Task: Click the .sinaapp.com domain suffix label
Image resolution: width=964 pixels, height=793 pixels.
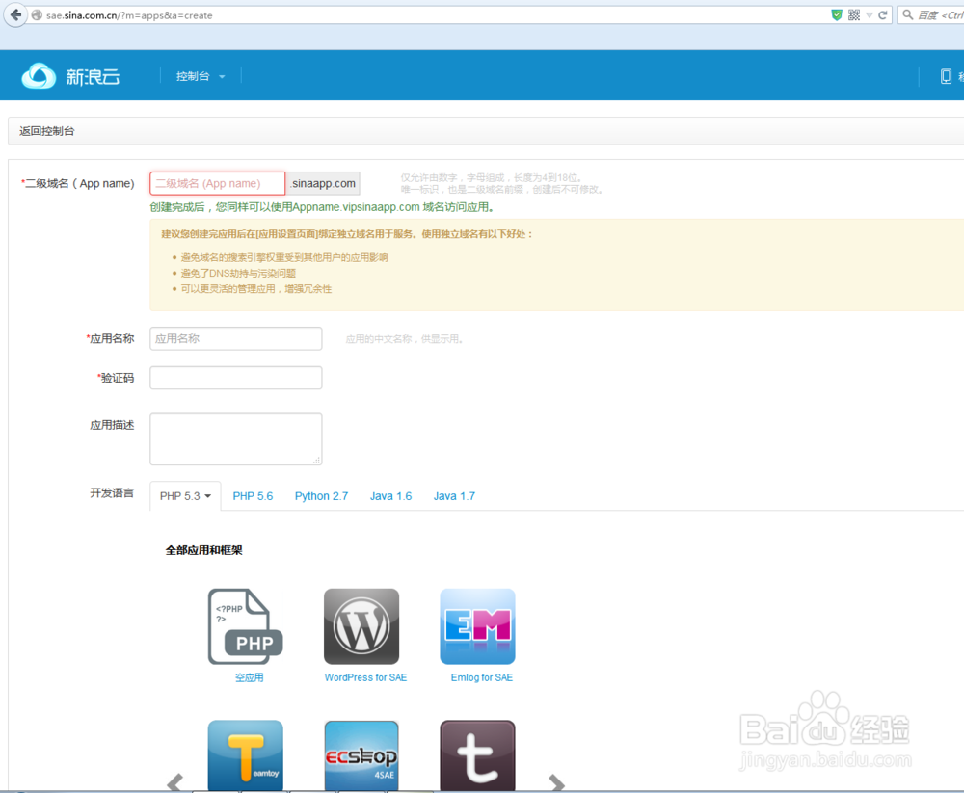Action: point(323,183)
